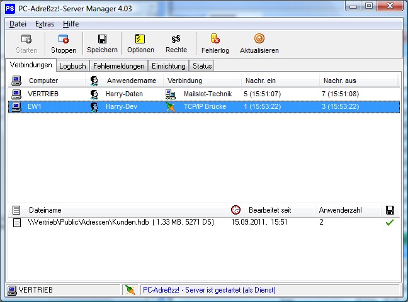Image resolution: width=408 pixels, height=302 pixels.
Task: Click the Mailslot-Technik network icon
Action: click(x=171, y=94)
